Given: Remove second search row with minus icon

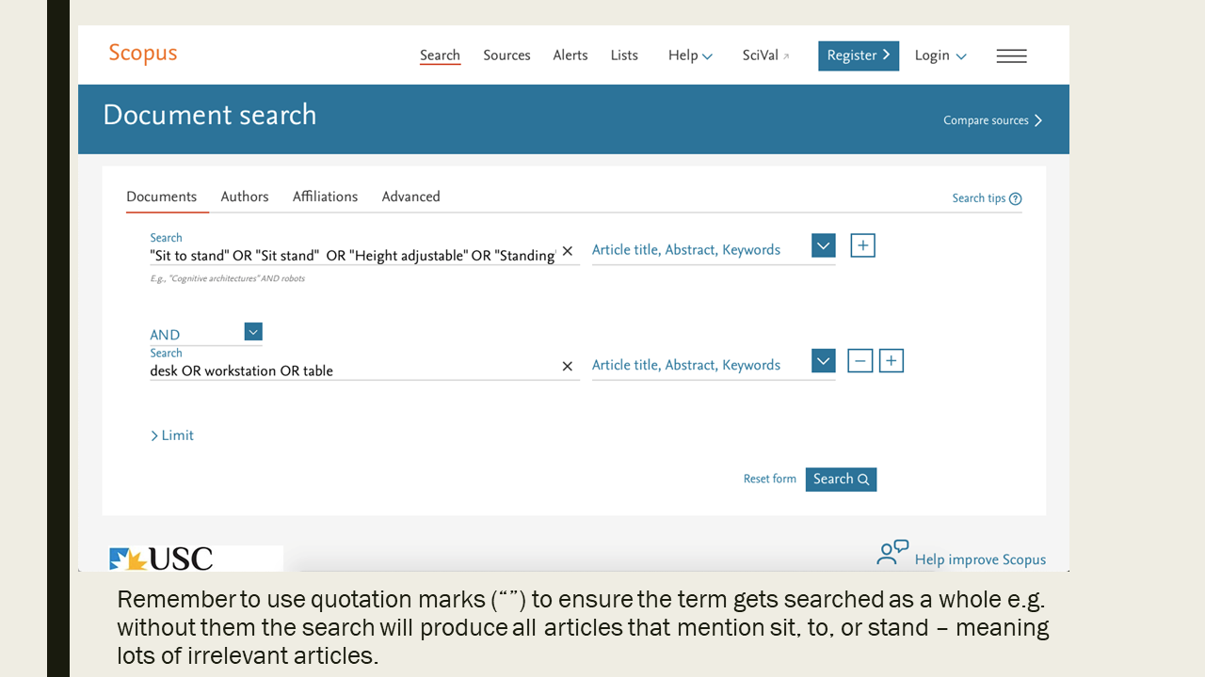Looking at the screenshot, I should pos(860,361).
